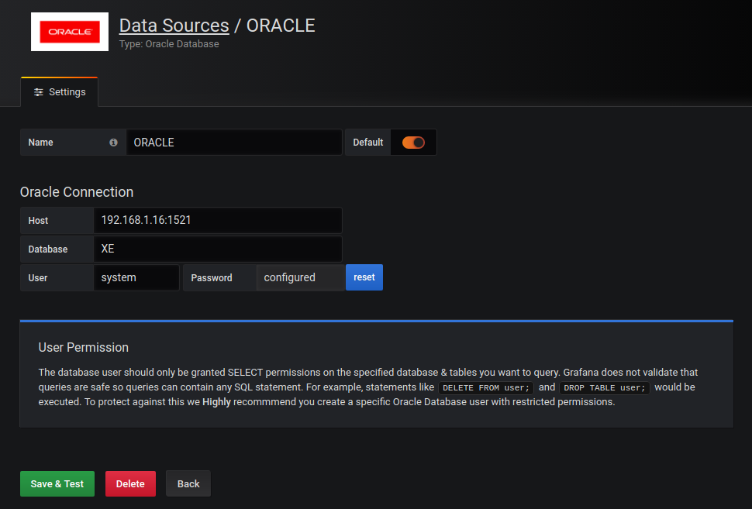This screenshot has height=509, width=752.
Task: Click the 'ORACLE' page title text
Action: 281,26
